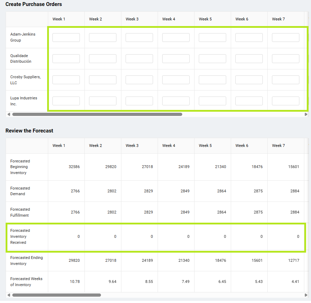This screenshot has height=303, width=311.
Task: Click the forecast table scrollbar right arrow
Action: [x=306, y=295]
